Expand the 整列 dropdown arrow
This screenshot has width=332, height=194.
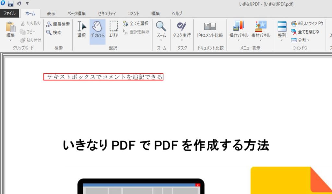pos(282,40)
